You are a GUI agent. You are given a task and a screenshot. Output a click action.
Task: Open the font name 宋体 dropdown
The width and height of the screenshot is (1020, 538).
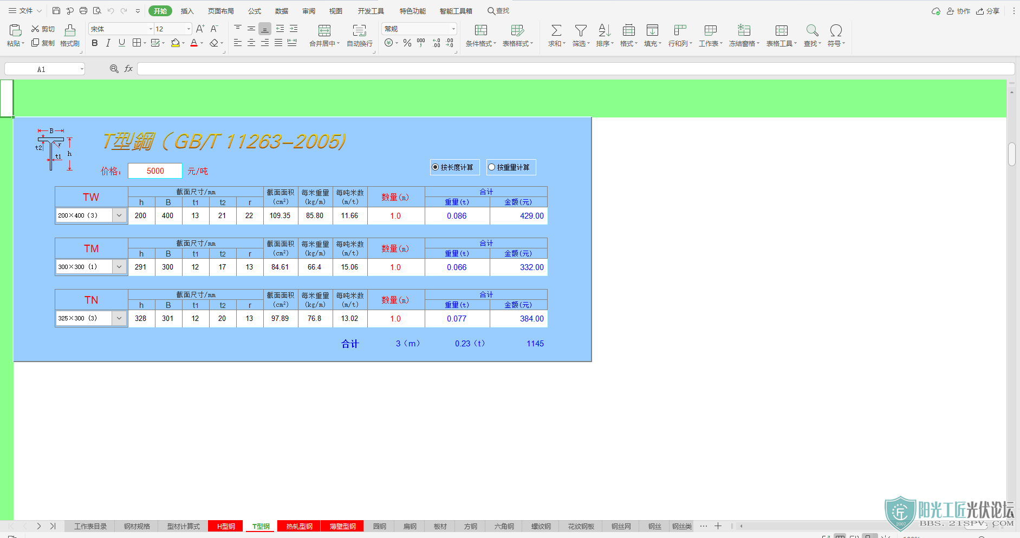click(151, 29)
